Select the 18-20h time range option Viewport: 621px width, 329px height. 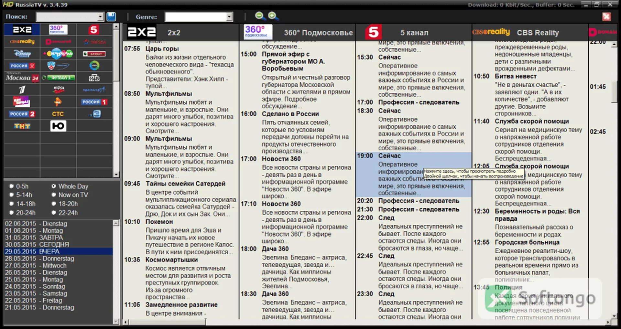tap(64, 204)
